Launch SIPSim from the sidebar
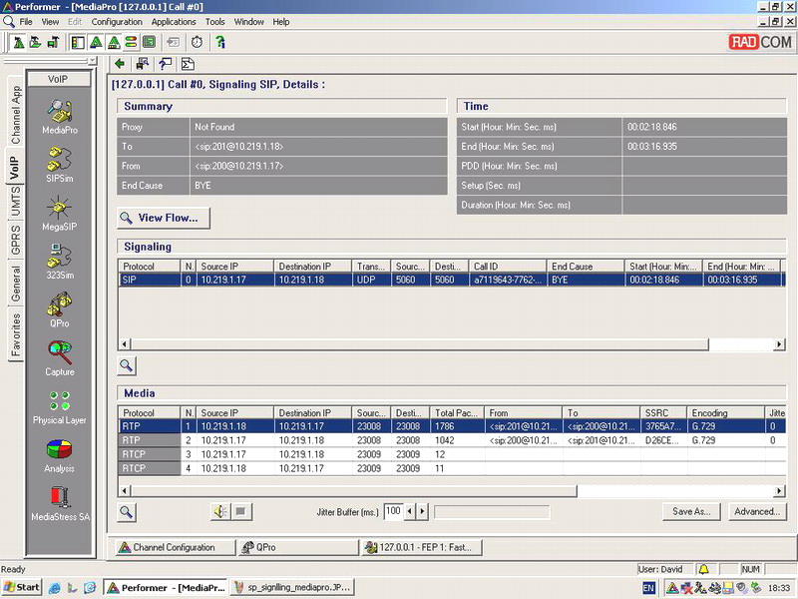The image size is (798, 599). click(60, 165)
